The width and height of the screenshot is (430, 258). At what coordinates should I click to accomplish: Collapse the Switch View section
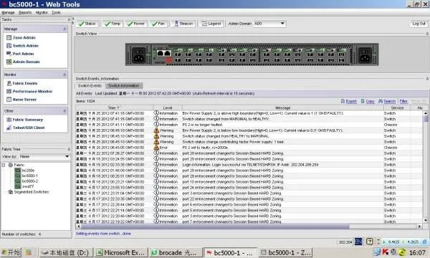tap(427, 34)
